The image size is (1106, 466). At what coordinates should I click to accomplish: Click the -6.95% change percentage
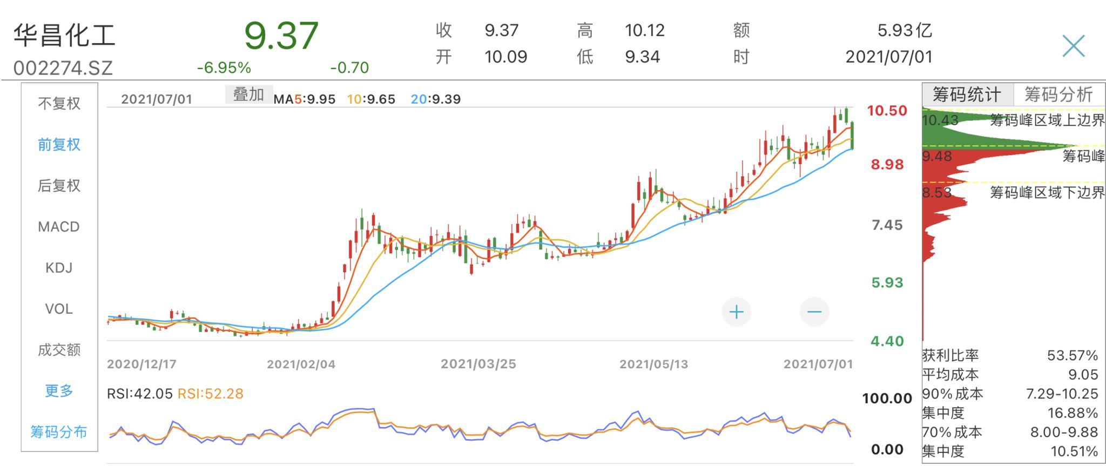pos(224,67)
